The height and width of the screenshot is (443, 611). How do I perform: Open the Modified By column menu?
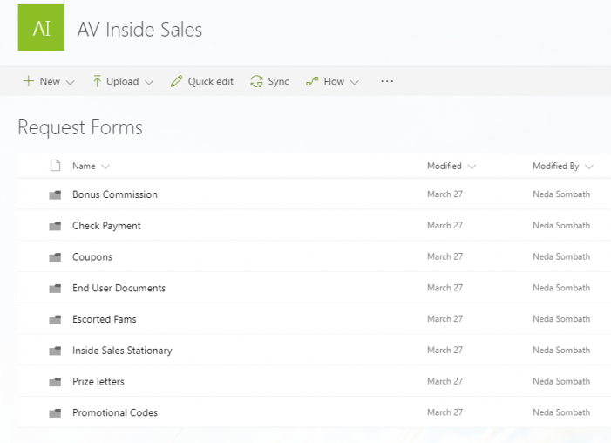(562, 166)
